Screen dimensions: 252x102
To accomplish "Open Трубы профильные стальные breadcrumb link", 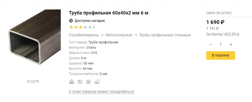I will [165, 35].
